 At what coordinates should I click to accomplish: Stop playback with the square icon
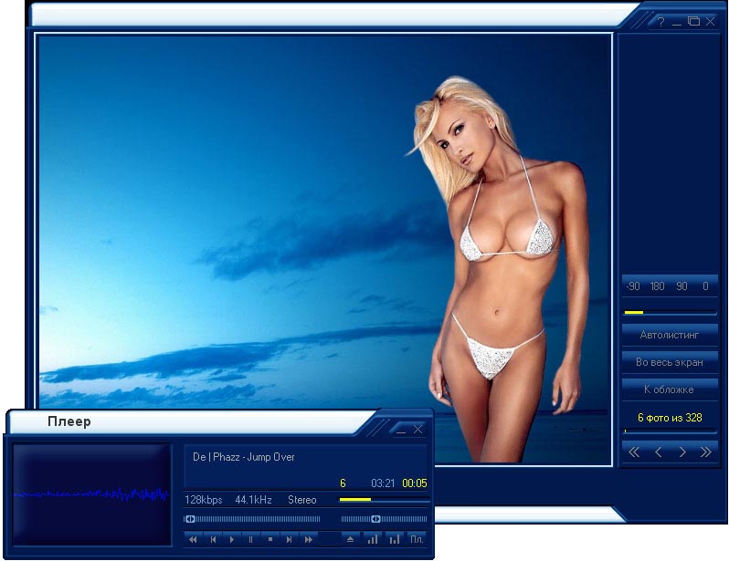point(270,540)
